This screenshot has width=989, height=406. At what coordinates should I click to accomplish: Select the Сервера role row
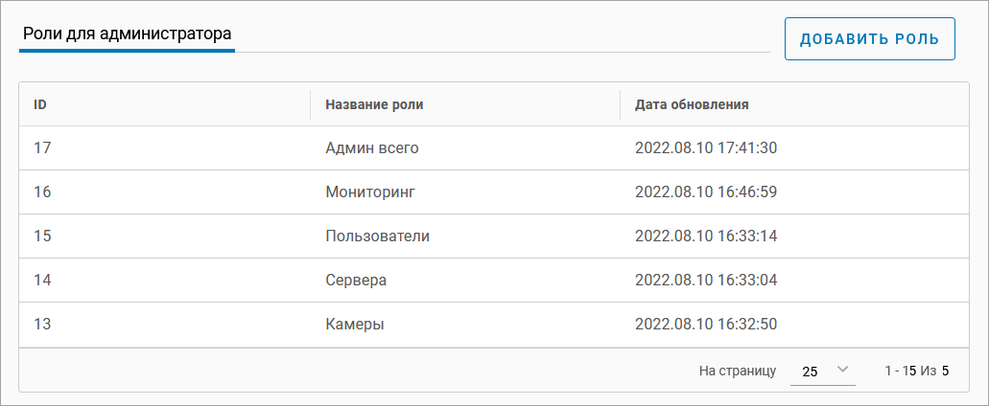click(x=356, y=281)
